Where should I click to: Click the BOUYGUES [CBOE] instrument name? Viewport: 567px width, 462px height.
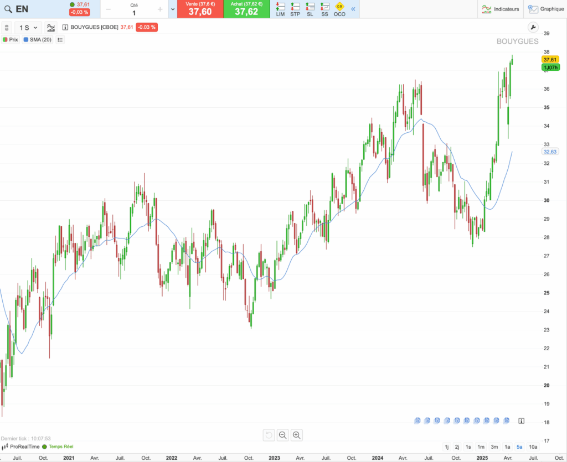click(94, 28)
